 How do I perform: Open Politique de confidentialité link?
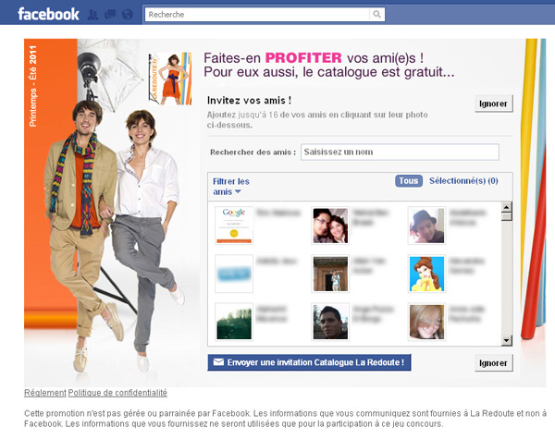117,393
